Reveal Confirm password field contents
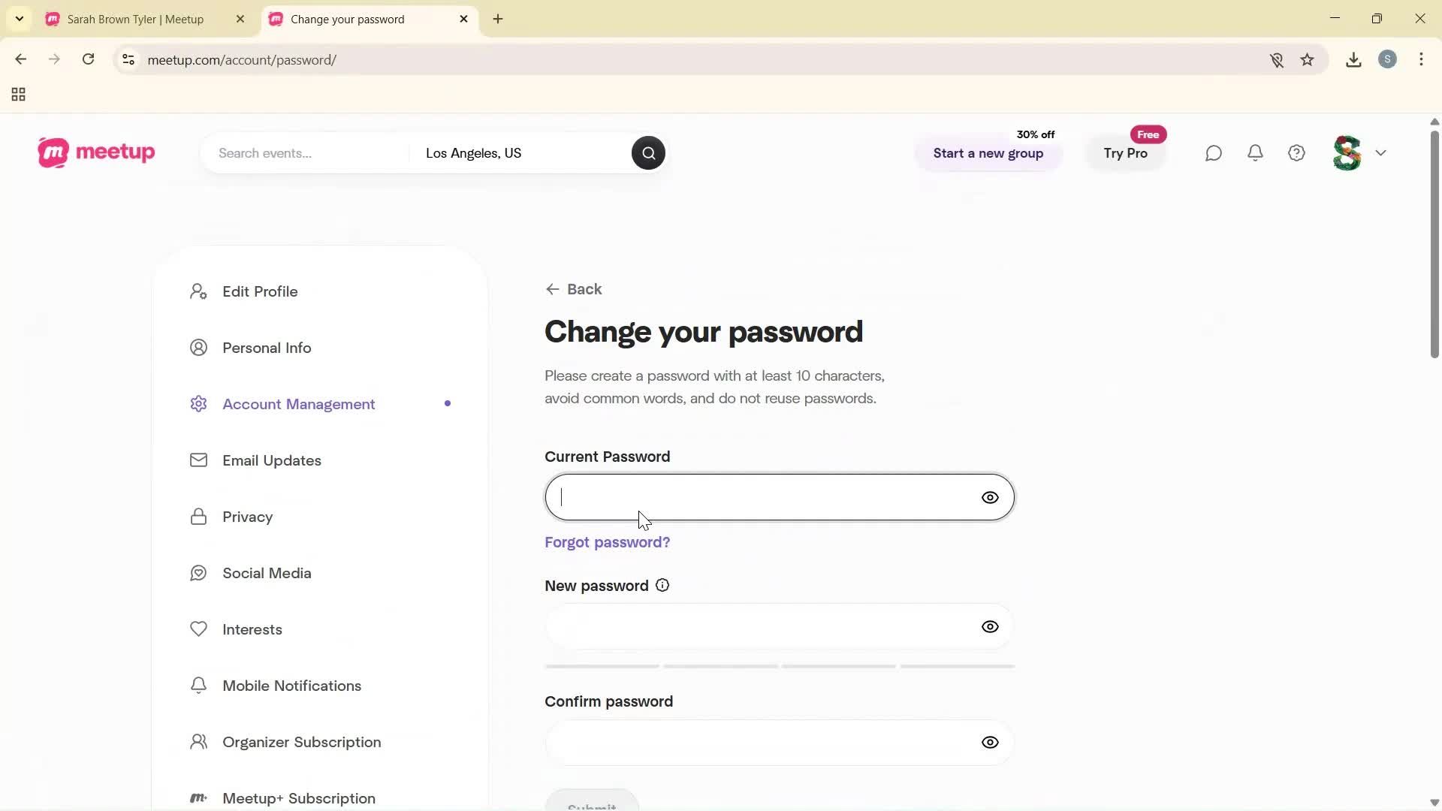 click(990, 742)
